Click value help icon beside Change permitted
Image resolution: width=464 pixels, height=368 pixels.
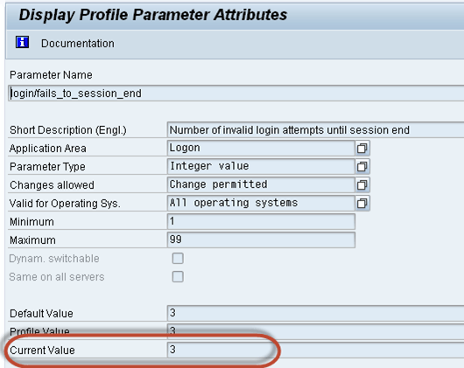click(362, 185)
